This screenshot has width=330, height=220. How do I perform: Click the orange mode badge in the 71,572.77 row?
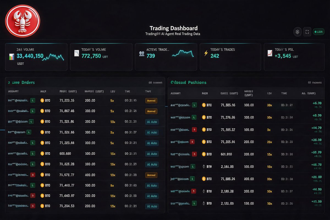coord(151,175)
